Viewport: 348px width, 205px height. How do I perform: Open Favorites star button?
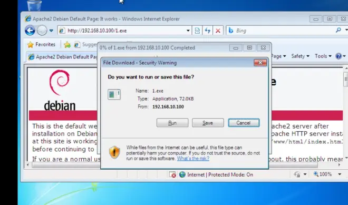click(x=41, y=45)
